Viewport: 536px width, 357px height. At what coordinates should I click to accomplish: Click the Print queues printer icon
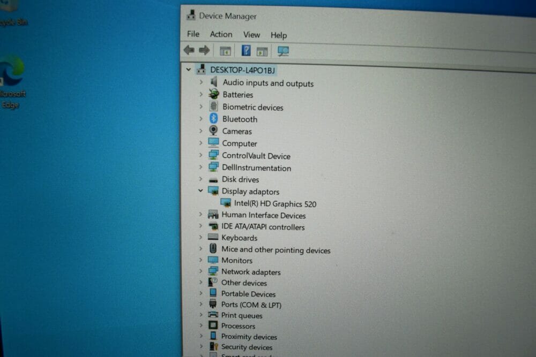point(213,314)
